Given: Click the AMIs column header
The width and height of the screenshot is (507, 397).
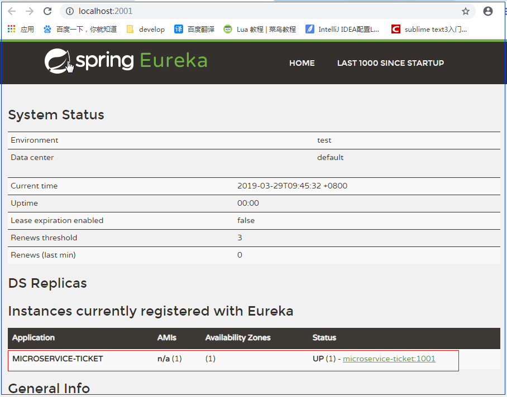Looking at the screenshot, I should pos(167,337).
